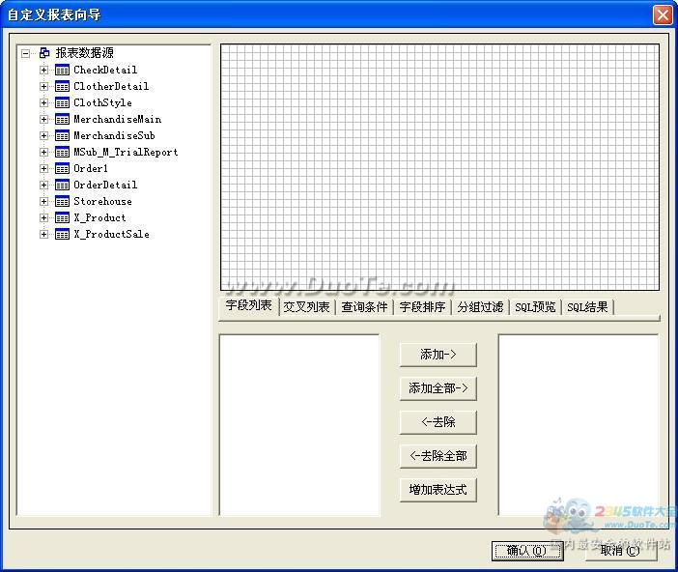This screenshot has width=678, height=572.
Task: Select the ClotherDetail tree label
Action: pos(111,86)
